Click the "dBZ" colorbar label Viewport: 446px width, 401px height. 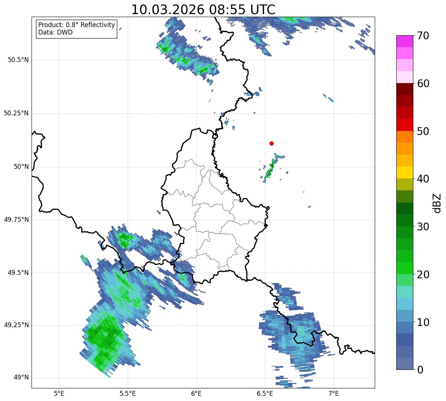(x=437, y=203)
